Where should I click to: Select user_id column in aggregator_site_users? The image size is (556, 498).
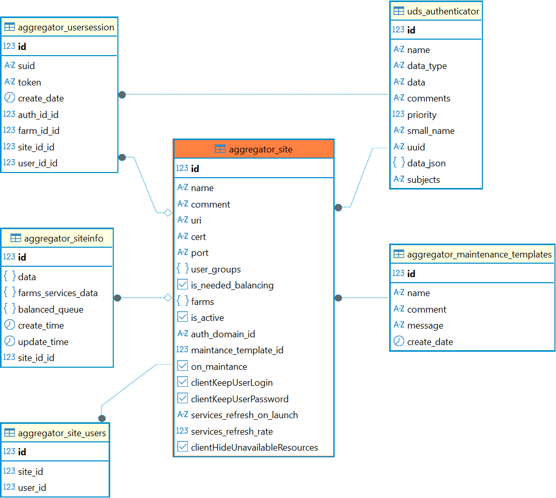pyautogui.click(x=32, y=488)
